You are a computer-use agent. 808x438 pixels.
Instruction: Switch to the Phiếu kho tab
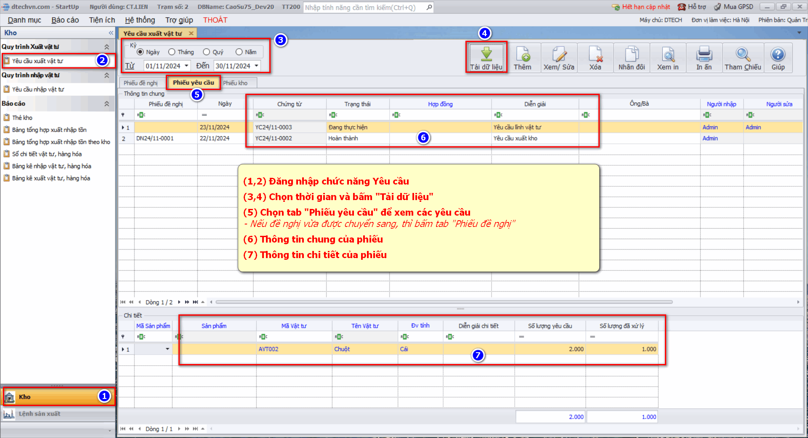pos(235,83)
